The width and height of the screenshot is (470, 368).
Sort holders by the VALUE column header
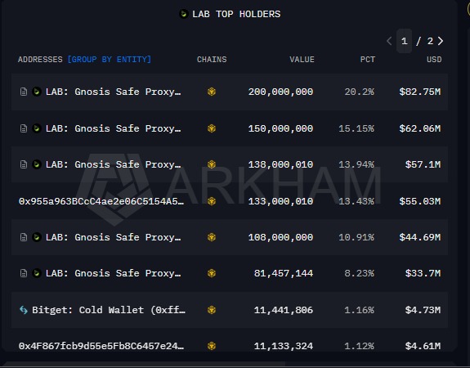click(x=302, y=60)
